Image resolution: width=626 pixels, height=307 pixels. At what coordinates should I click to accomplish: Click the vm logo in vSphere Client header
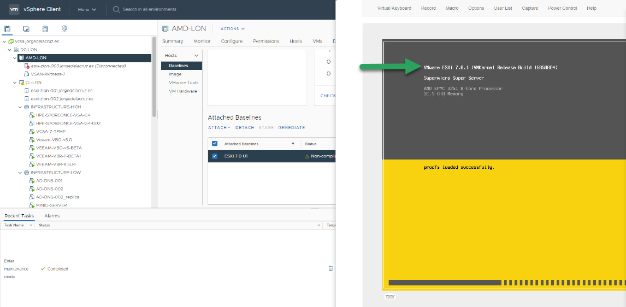coord(14,9)
